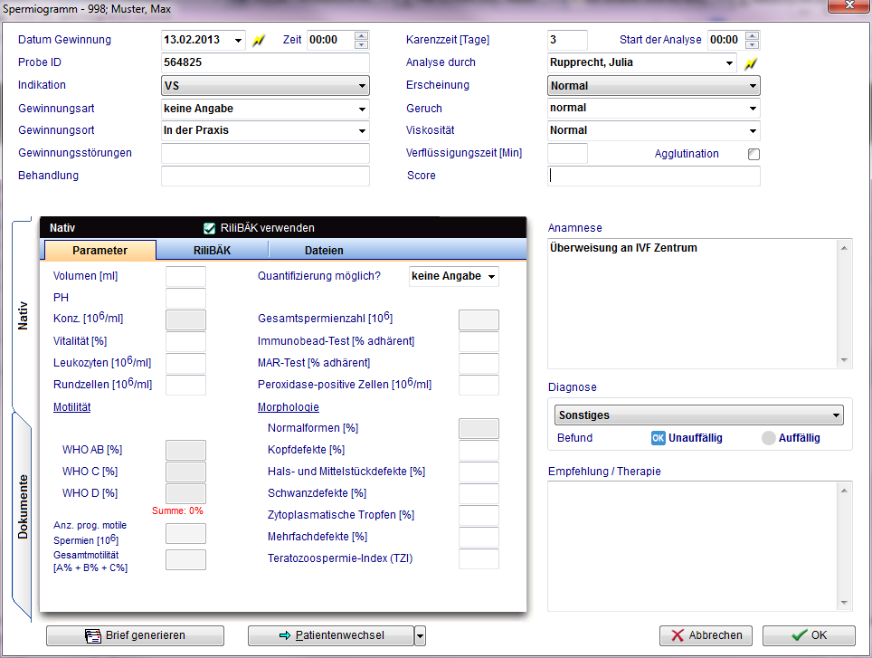Click the Vitalität [%] input field
Screen dimensions: 872x658
185,341
